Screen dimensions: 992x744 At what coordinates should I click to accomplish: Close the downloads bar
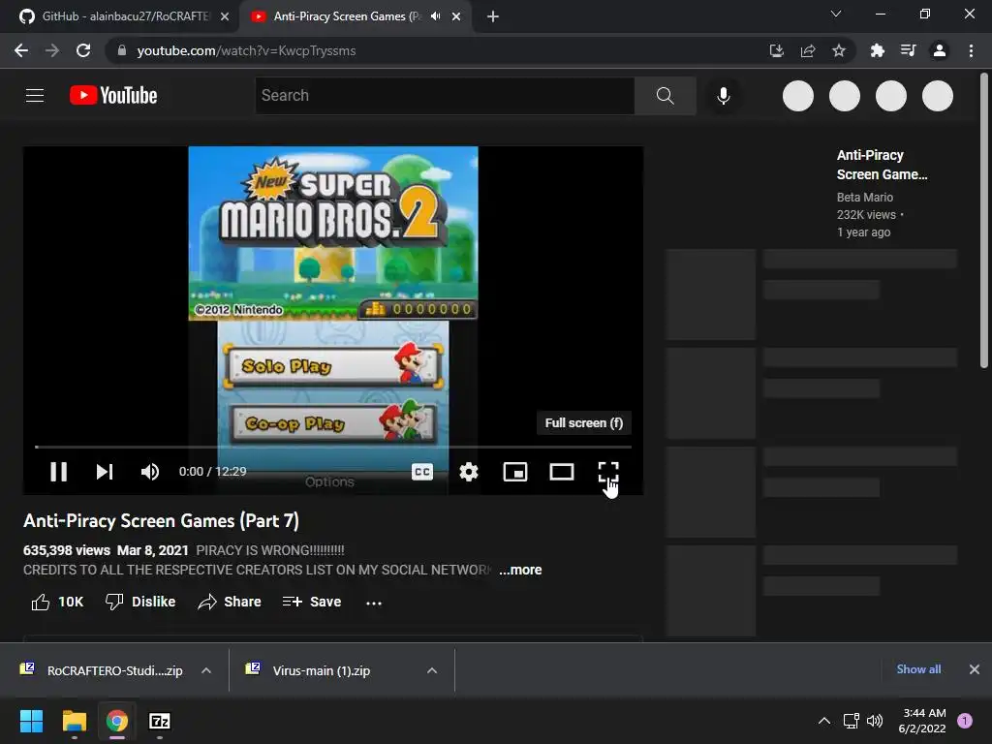tap(975, 669)
